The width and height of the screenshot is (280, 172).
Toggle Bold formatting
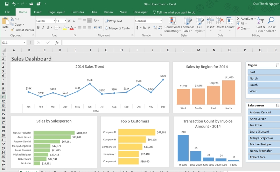[x=38, y=27]
